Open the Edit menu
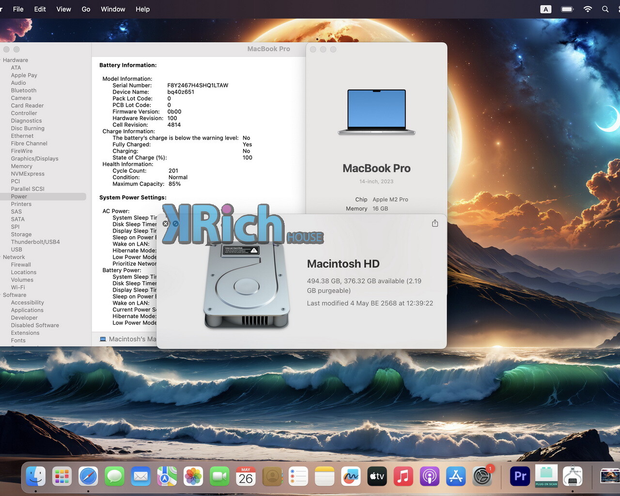 click(40, 9)
